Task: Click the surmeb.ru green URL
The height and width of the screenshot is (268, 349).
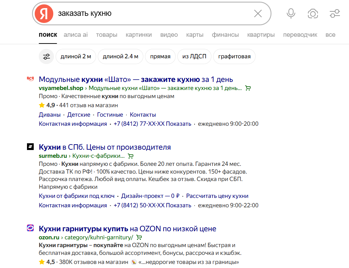Action: (x=53, y=156)
